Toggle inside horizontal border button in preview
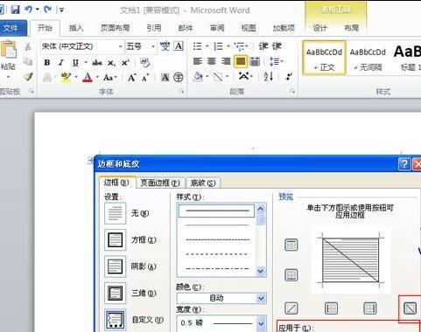 tap(291, 275)
